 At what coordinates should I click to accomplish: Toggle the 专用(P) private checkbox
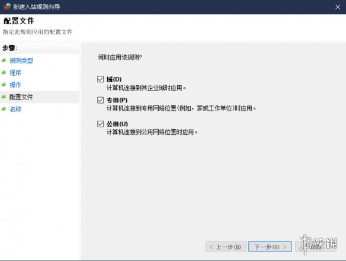[100, 100]
